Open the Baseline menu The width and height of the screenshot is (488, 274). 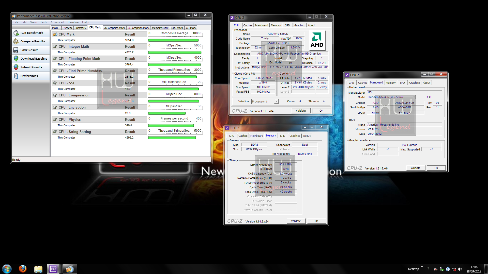[73, 22]
